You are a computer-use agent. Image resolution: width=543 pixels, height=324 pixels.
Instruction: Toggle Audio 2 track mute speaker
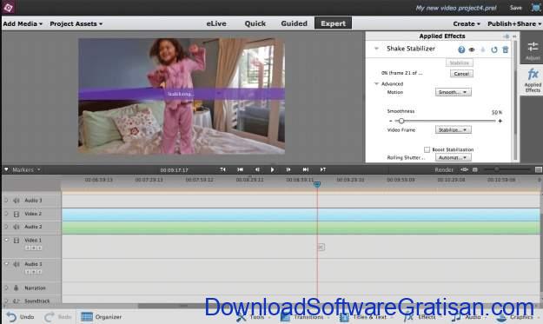17,227
